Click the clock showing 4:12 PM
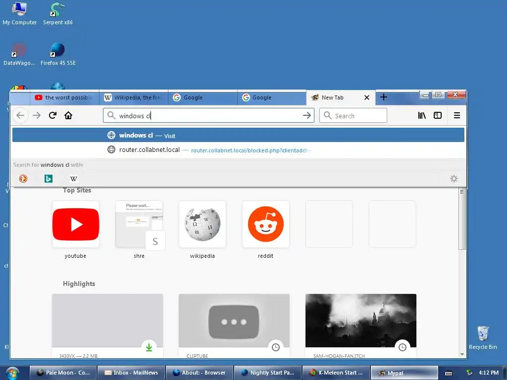The height and width of the screenshot is (380, 507). [x=489, y=373]
